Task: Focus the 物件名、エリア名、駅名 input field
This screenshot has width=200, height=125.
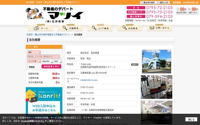Action: coord(43,57)
